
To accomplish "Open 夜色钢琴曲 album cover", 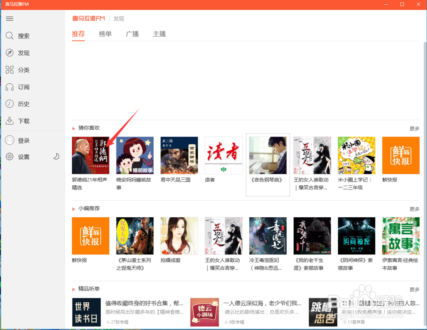I will [268, 155].
